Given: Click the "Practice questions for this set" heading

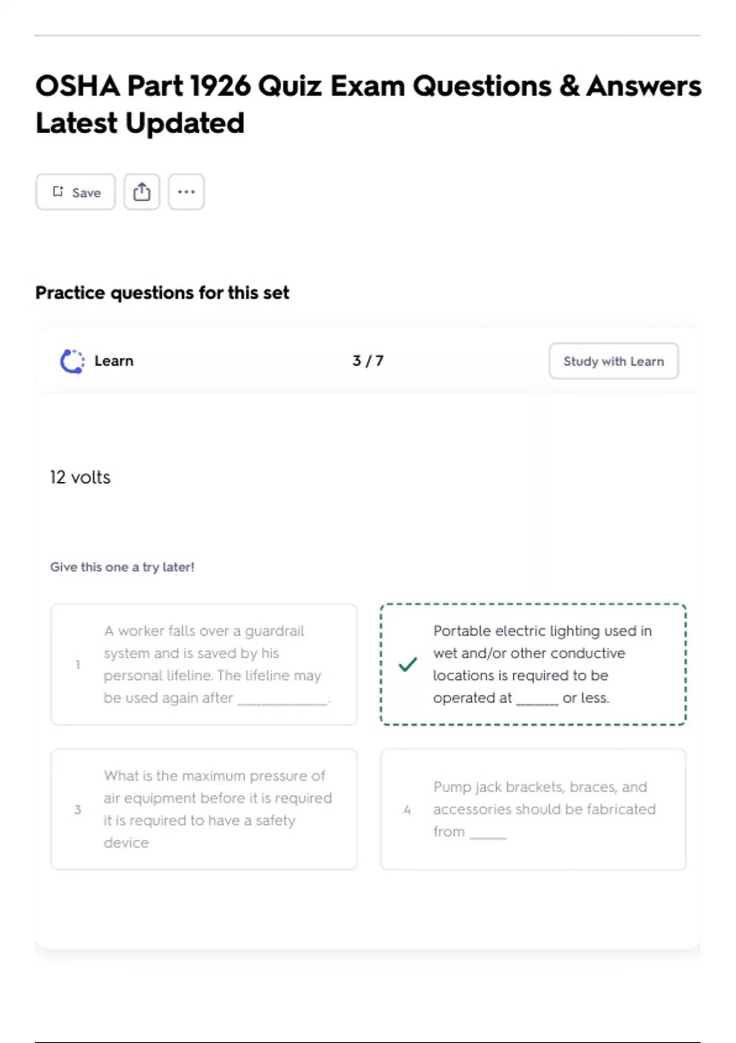Looking at the screenshot, I should click(x=162, y=293).
